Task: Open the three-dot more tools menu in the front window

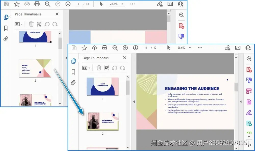Action: coord(200,48)
